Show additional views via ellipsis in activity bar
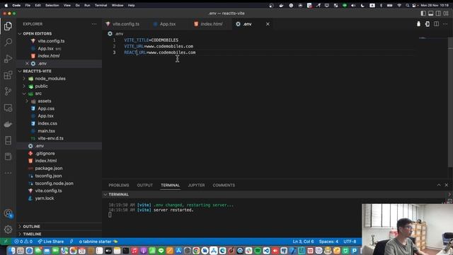The image size is (453, 255). [8, 173]
